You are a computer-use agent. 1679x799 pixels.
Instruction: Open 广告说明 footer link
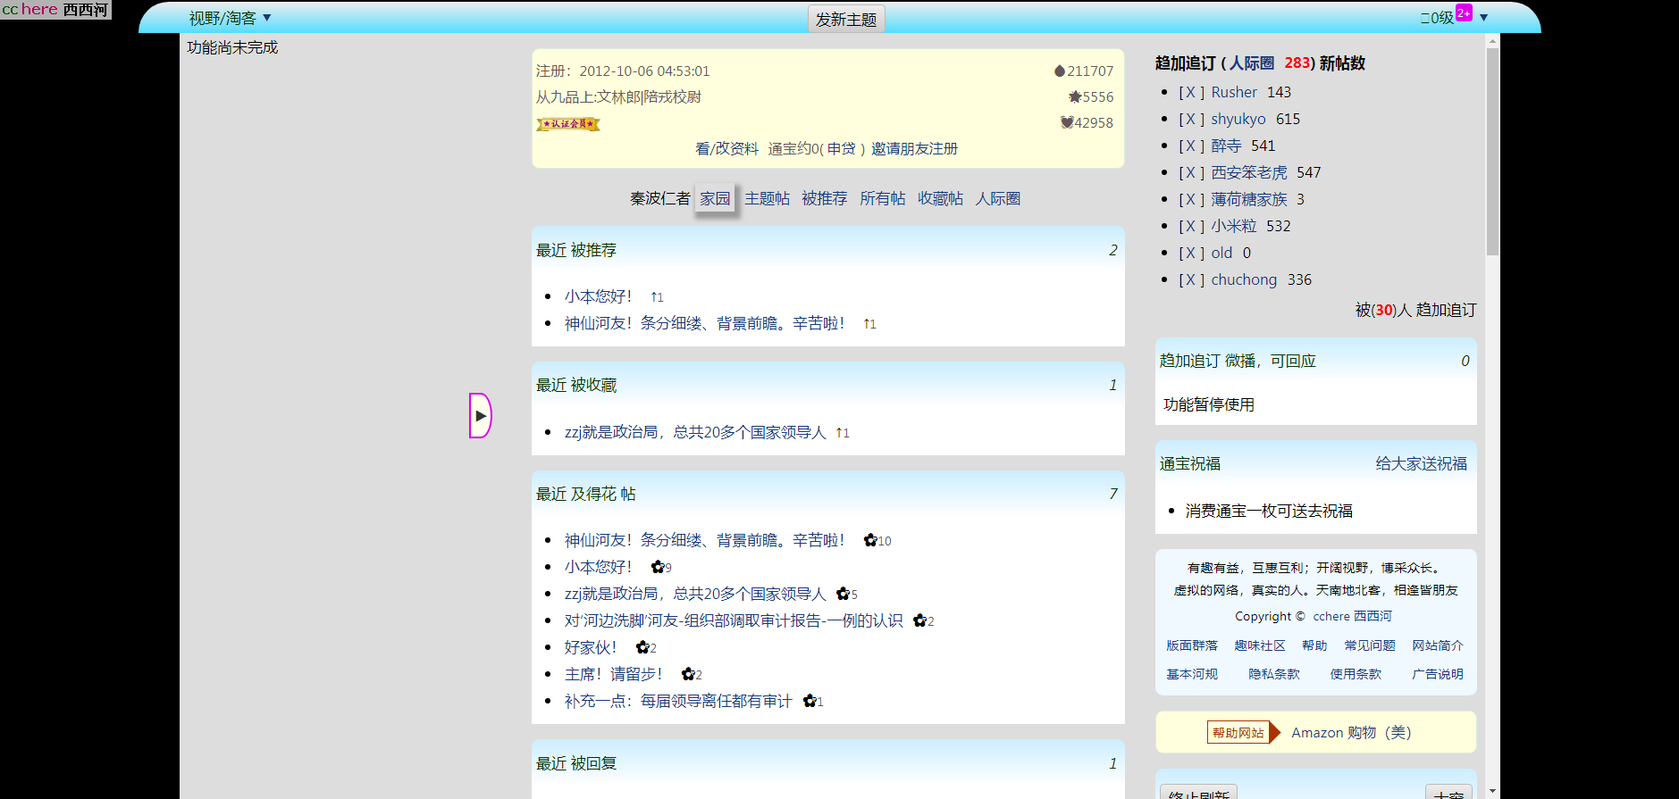[1438, 674]
